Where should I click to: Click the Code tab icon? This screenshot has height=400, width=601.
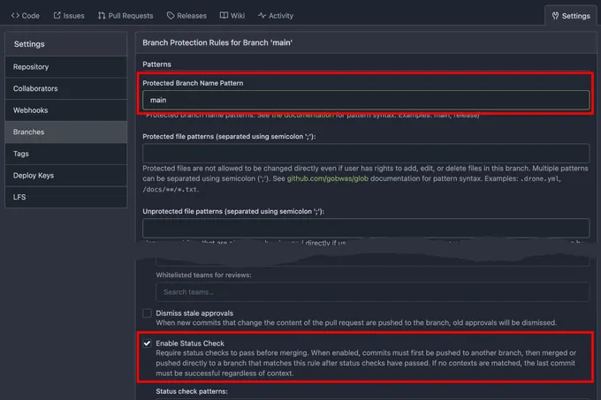pos(15,16)
